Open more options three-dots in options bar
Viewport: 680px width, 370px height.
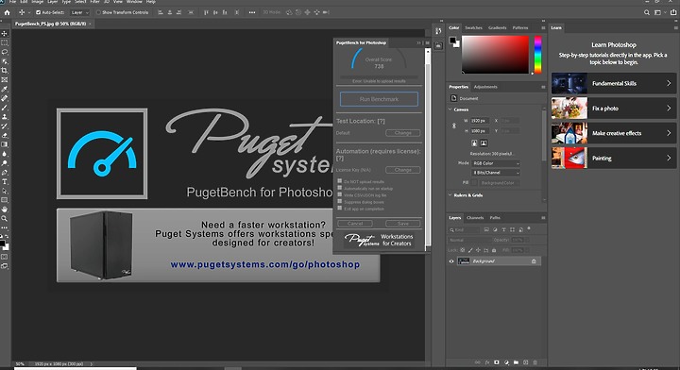tap(252, 12)
